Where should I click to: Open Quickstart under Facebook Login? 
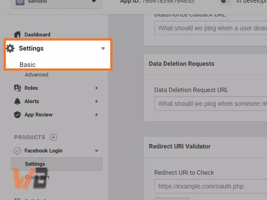[37, 177]
